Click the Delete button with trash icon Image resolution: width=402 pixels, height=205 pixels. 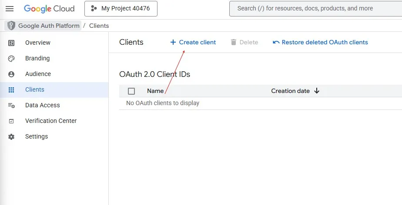point(244,42)
